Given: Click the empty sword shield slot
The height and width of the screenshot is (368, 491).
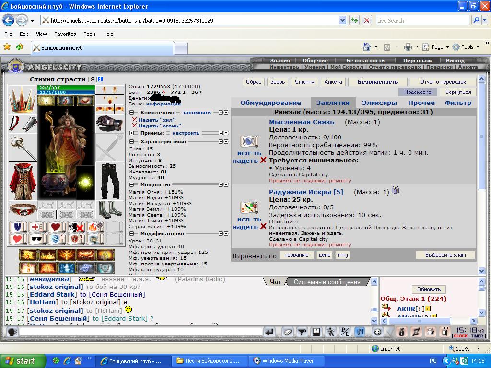Looking at the screenshot, I should point(110,148).
